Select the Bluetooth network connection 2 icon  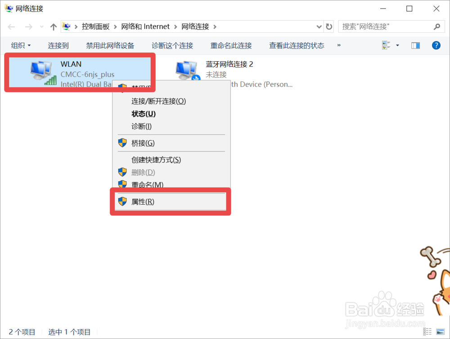pos(187,71)
